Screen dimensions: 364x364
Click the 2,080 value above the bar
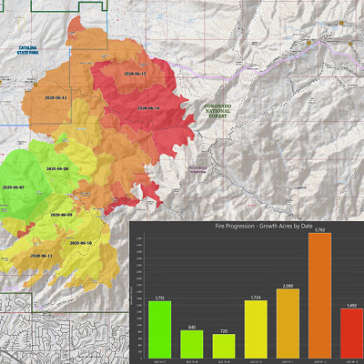click(288, 286)
